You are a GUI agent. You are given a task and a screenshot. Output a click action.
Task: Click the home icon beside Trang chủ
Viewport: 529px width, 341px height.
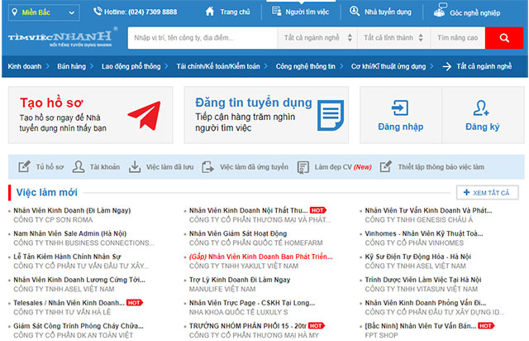tap(210, 12)
